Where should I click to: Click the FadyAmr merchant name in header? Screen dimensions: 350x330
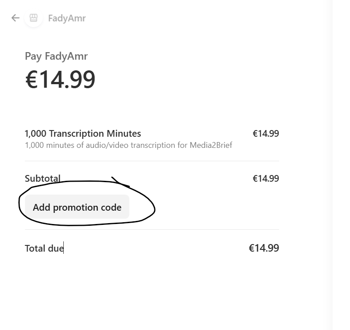click(66, 18)
